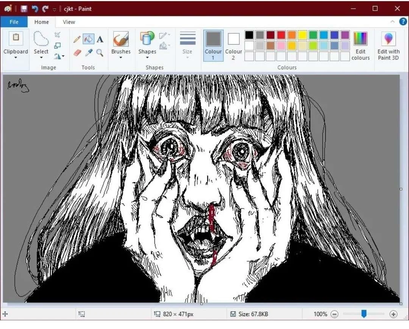The height and width of the screenshot is (329, 409).
Task: Open Paint help question mark icon
Action: [x=403, y=22]
